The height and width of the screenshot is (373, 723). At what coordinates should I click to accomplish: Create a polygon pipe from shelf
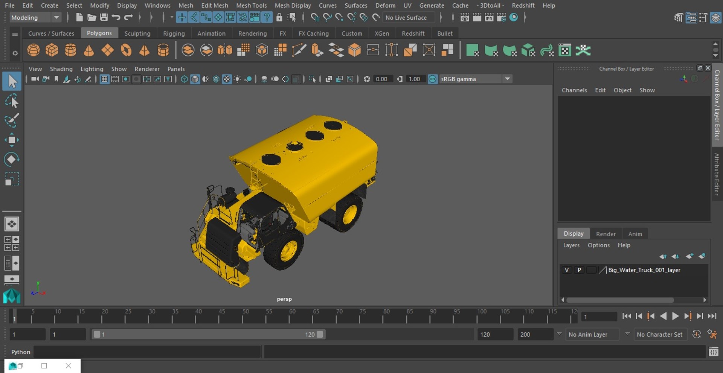(x=163, y=50)
